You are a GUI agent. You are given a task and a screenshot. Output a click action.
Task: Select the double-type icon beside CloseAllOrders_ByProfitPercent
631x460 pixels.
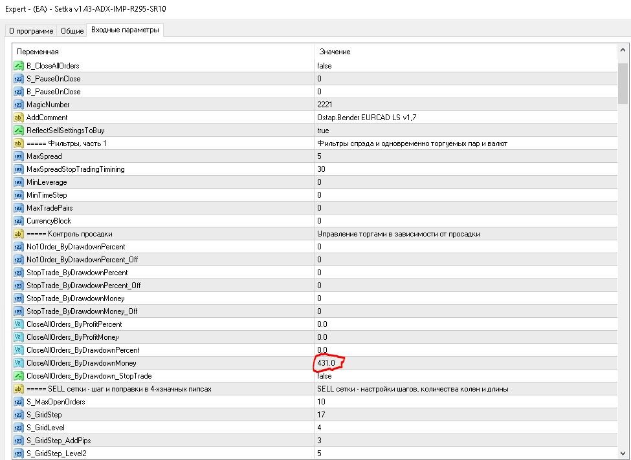19,324
